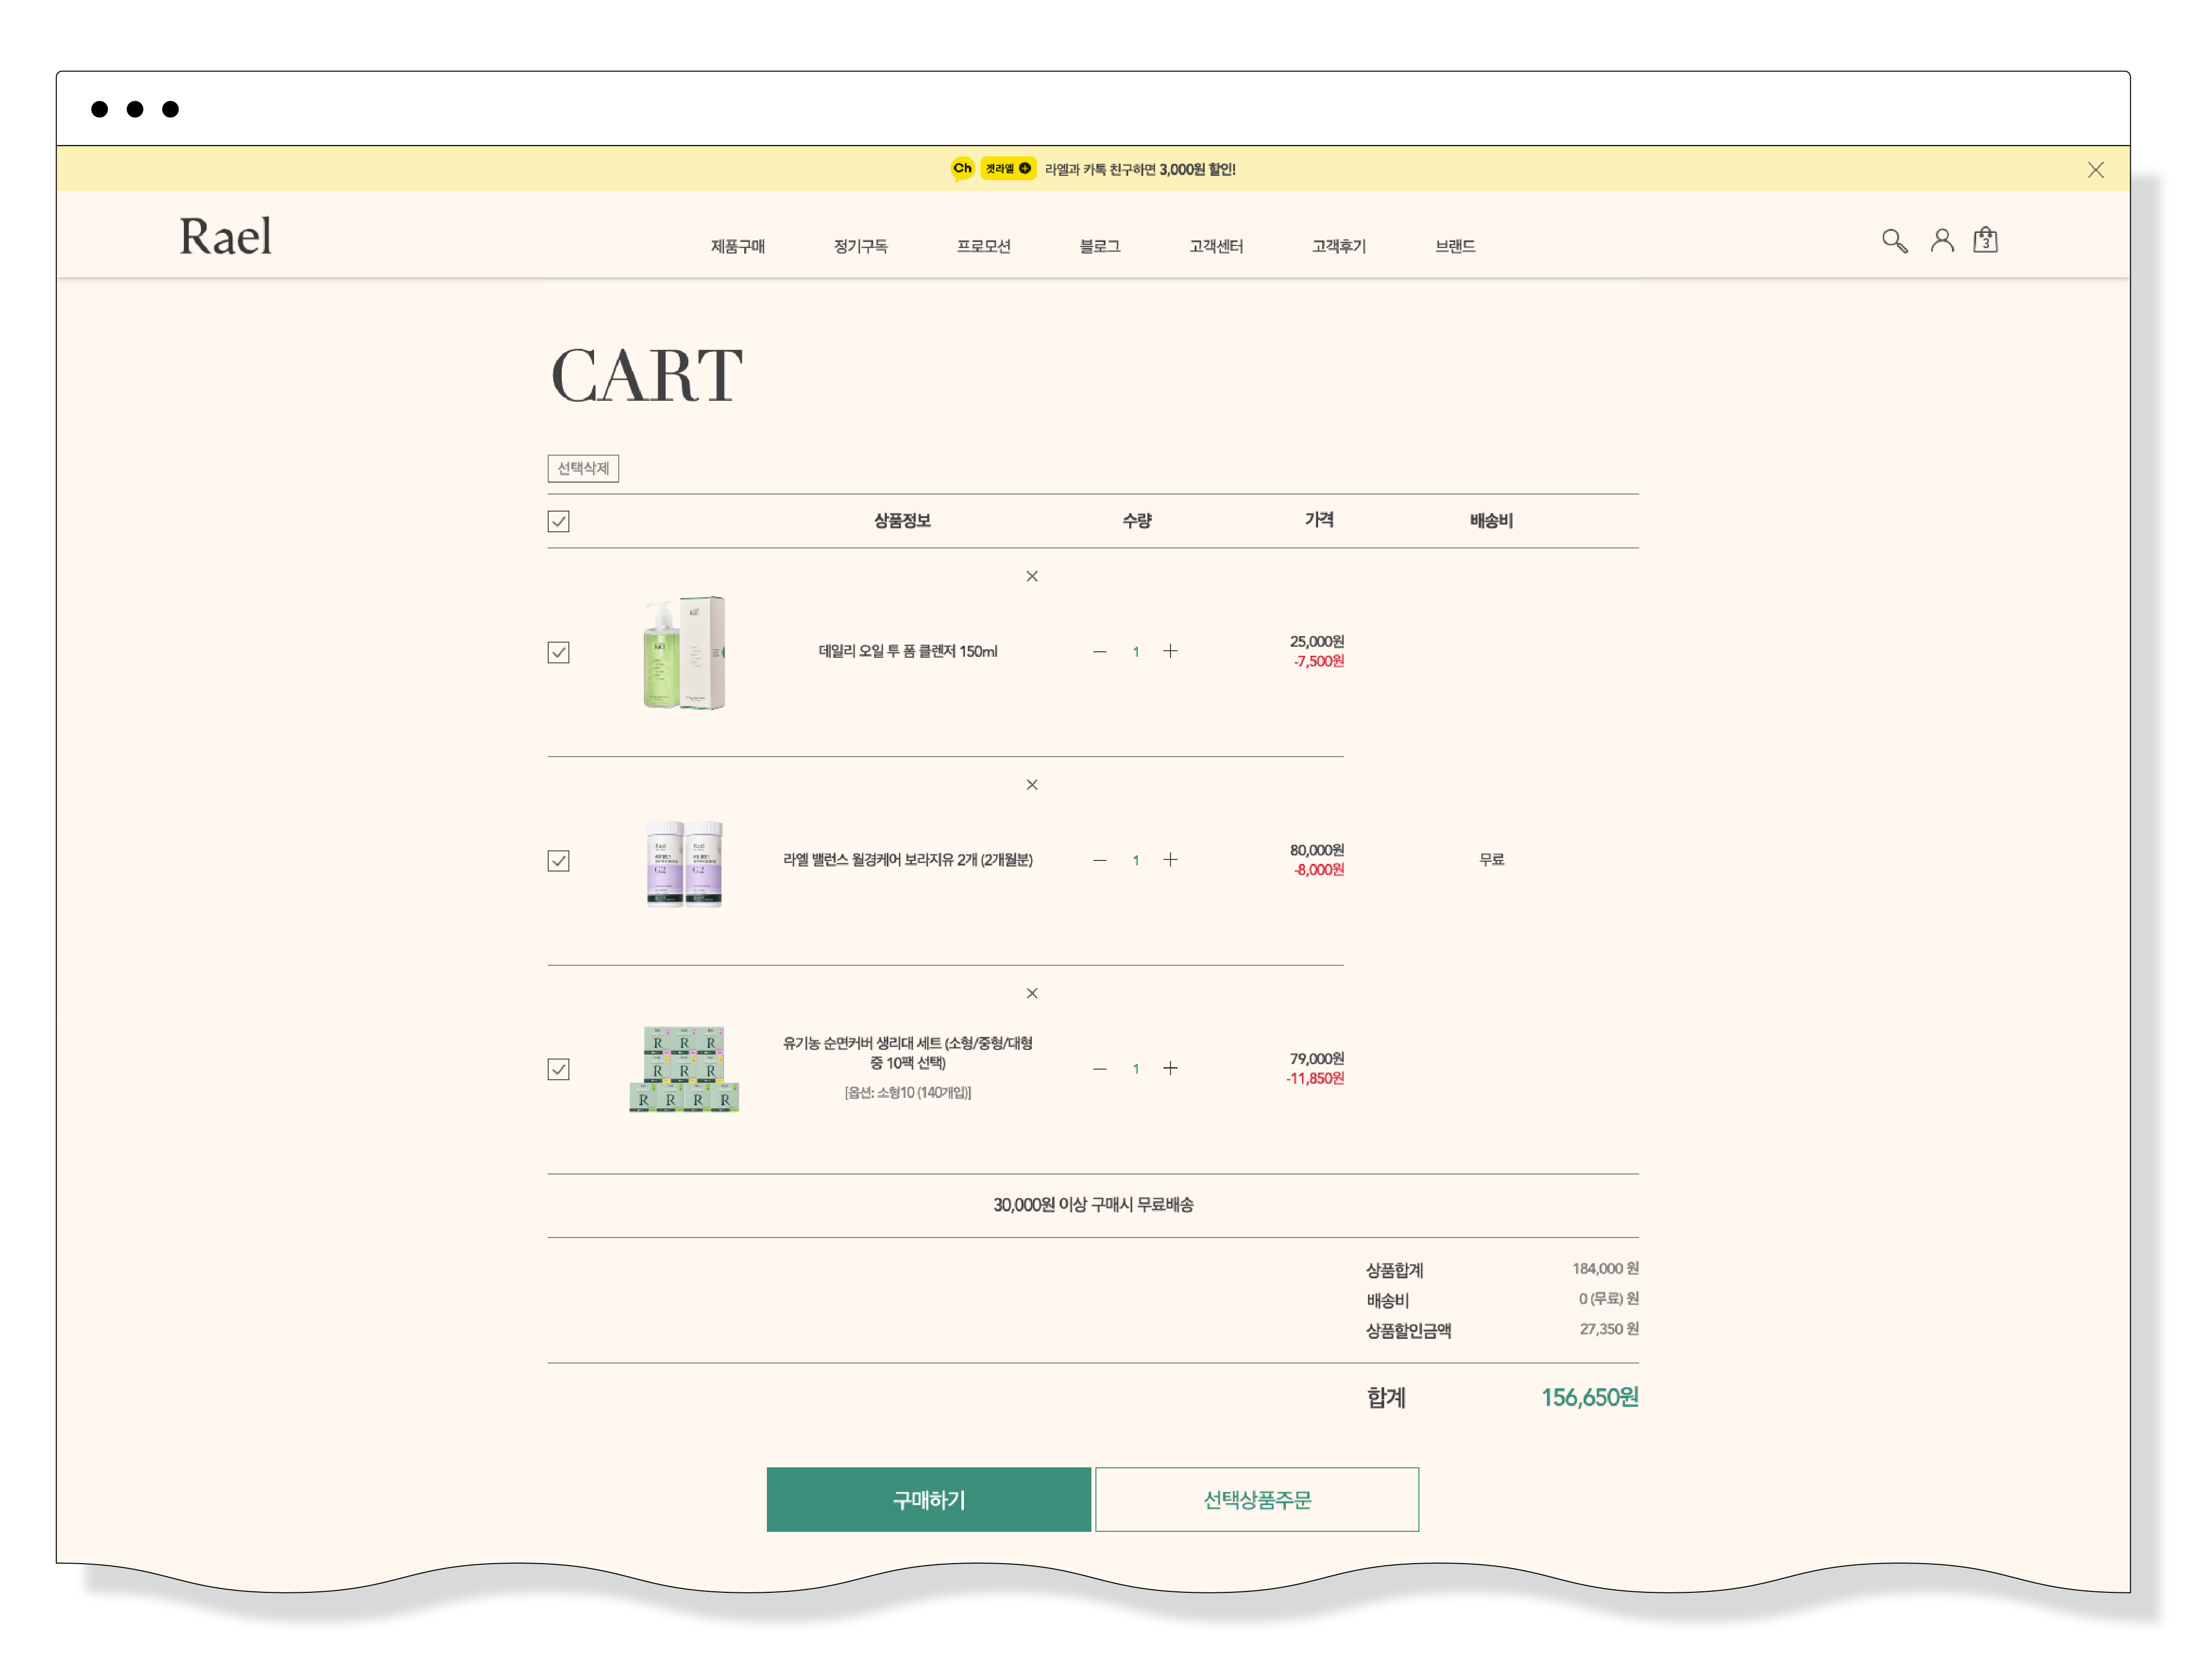Viewport: 2212px width, 1674px height.
Task: Click the green 구매하기 button
Action: pos(929,1499)
